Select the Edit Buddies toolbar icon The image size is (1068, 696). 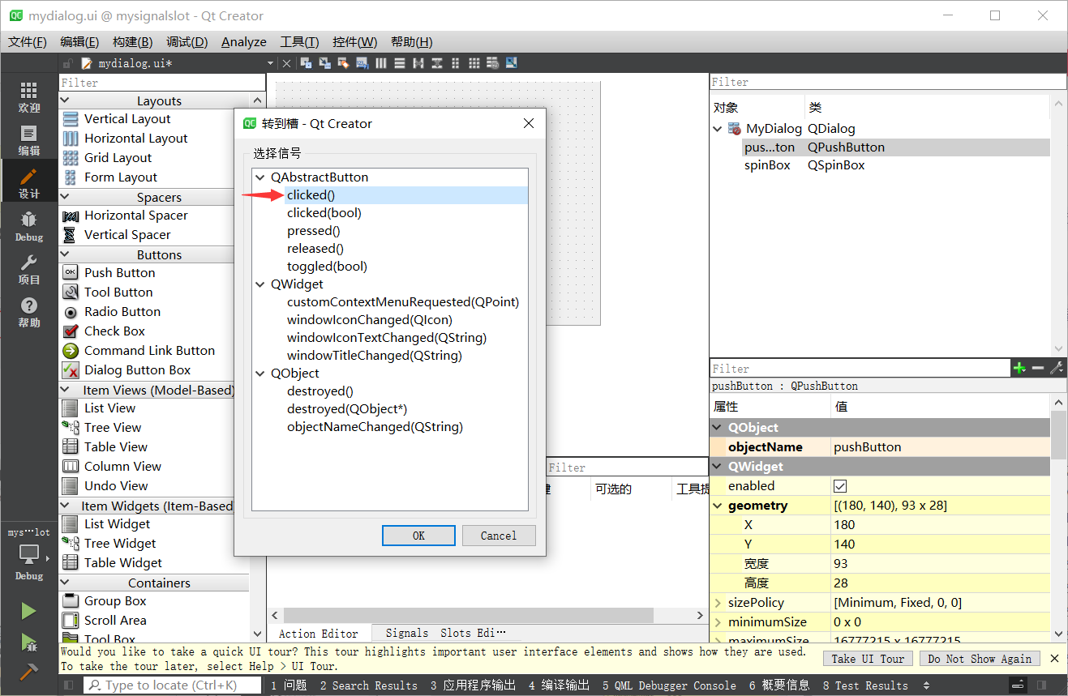pos(343,63)
